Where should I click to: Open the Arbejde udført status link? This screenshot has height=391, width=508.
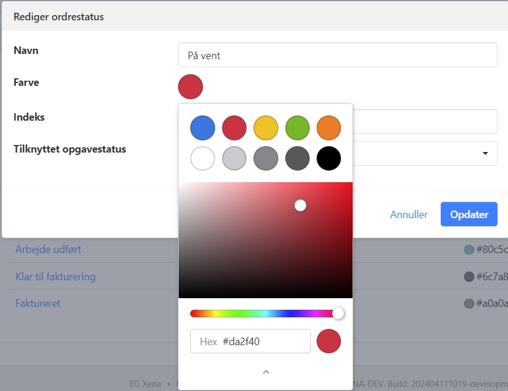(48, 249)
